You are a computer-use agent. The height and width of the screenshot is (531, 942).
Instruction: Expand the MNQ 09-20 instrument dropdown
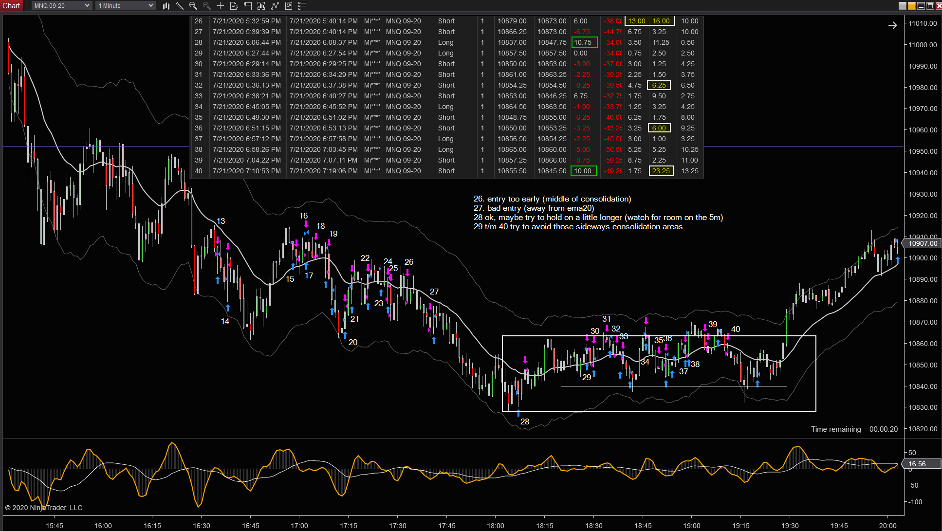62,6
